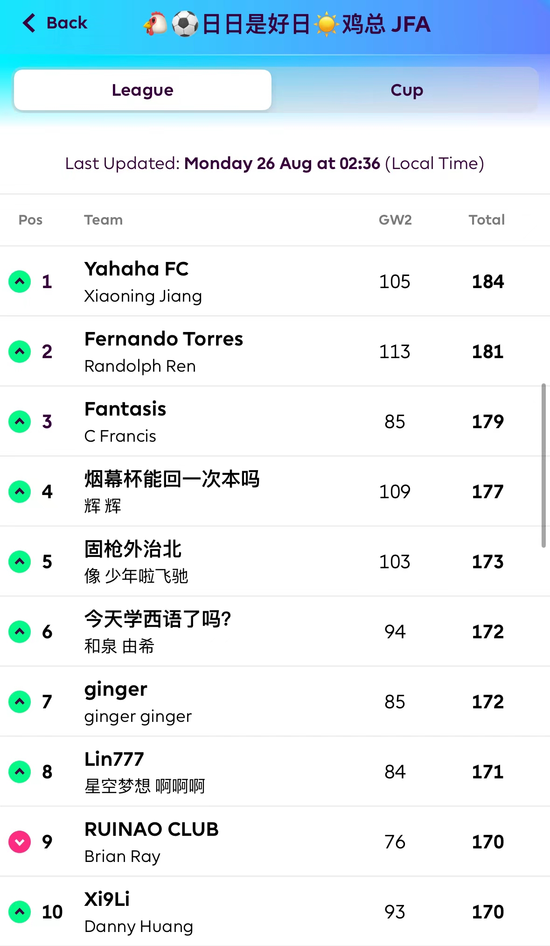Select the League tab

click(143, 90)
